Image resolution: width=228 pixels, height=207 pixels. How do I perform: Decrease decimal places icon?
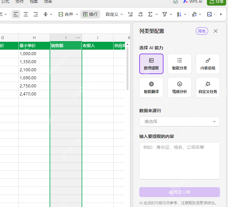point(140,14)
